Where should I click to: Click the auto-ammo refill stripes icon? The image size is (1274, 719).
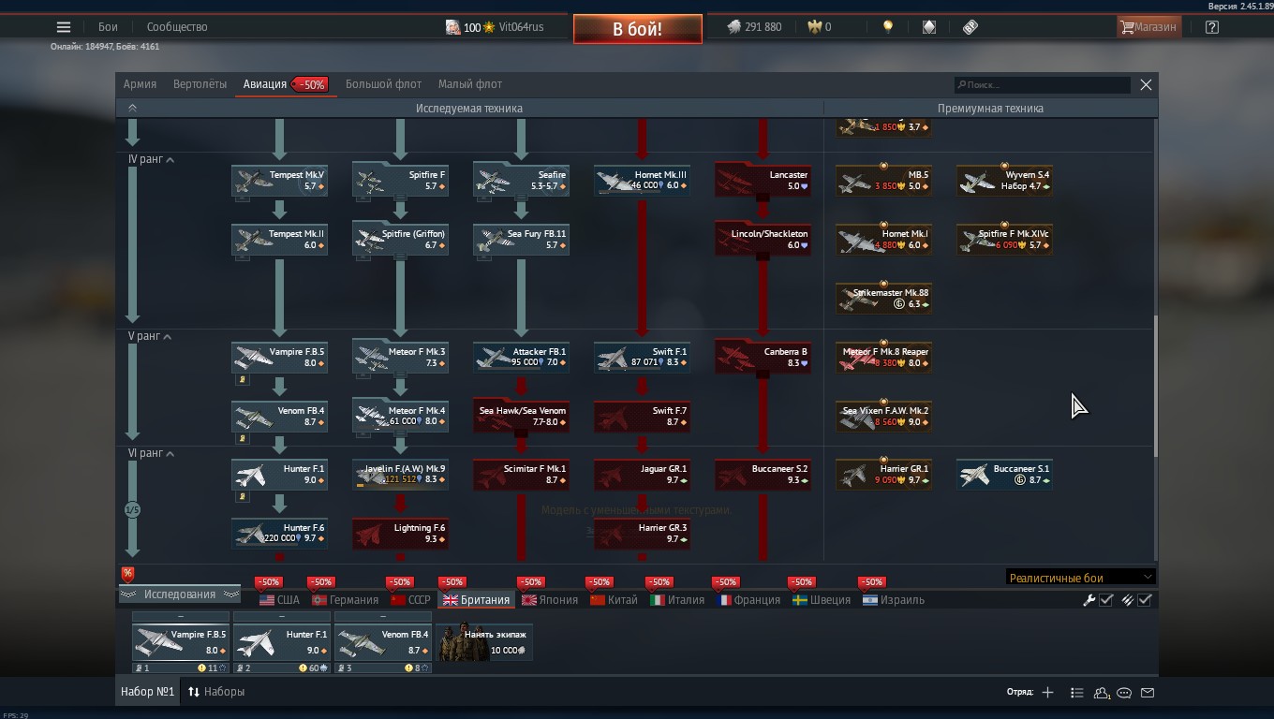[1127, 600]
